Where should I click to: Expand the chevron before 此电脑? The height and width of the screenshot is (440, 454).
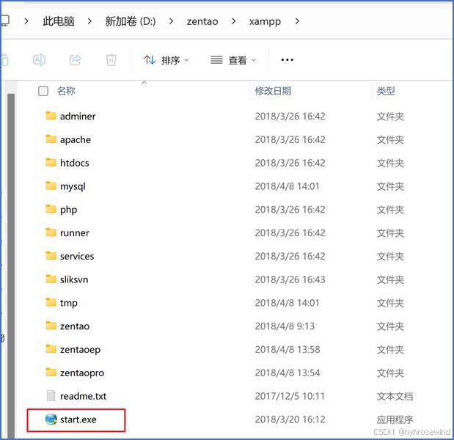click(26, 21)
